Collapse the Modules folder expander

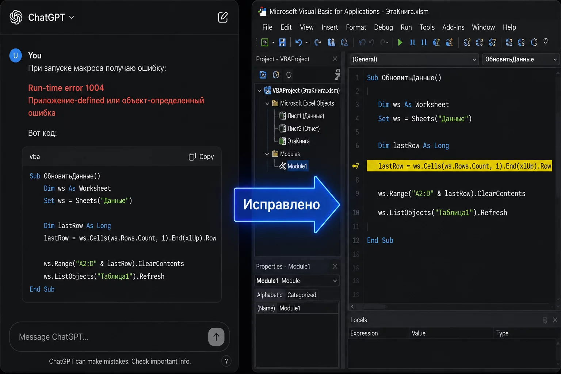tap(267, 154)
